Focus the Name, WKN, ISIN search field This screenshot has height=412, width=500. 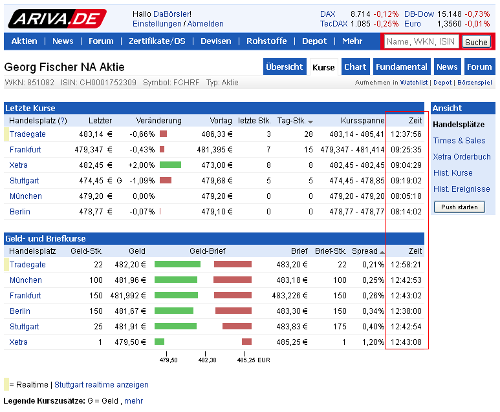click(422, 42)
